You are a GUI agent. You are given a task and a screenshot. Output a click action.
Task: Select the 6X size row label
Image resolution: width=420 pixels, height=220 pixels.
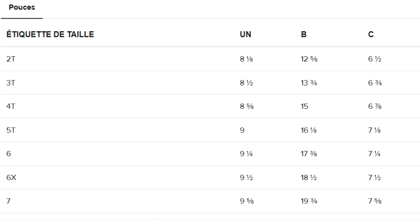pyautogui.click(x=11, y=178)
